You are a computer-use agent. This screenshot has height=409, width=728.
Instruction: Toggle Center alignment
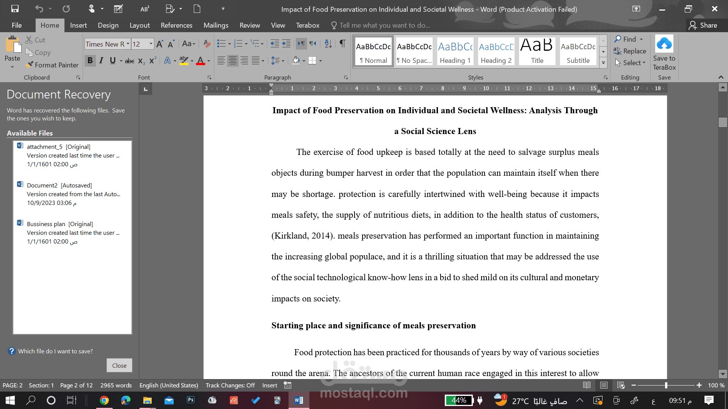[233, 61]
